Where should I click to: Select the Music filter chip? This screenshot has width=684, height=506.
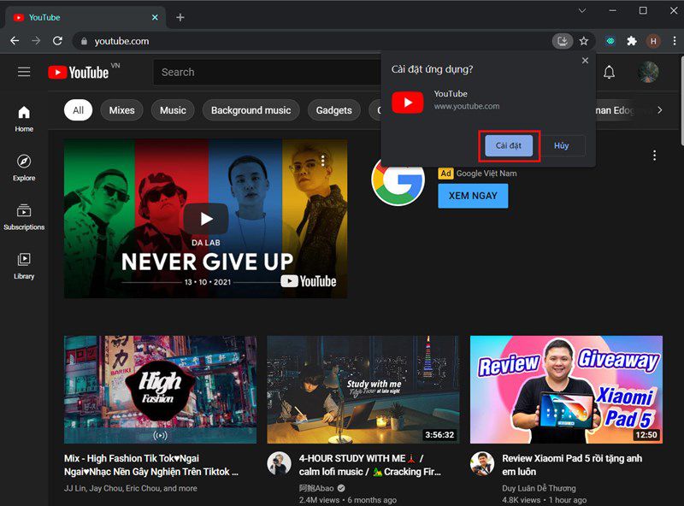tap(173, 110)
